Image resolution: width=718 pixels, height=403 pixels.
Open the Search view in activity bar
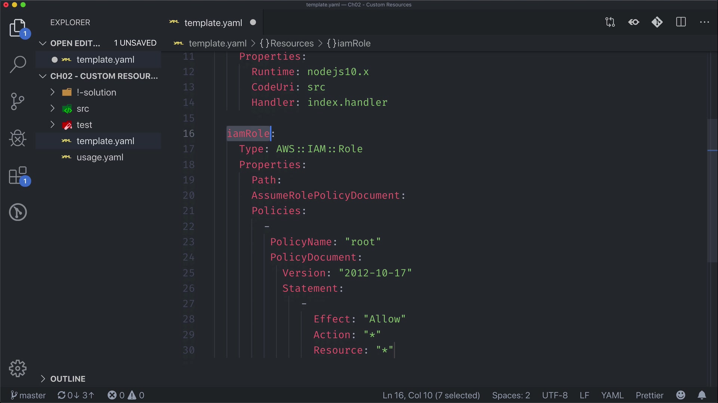point(18,64)
